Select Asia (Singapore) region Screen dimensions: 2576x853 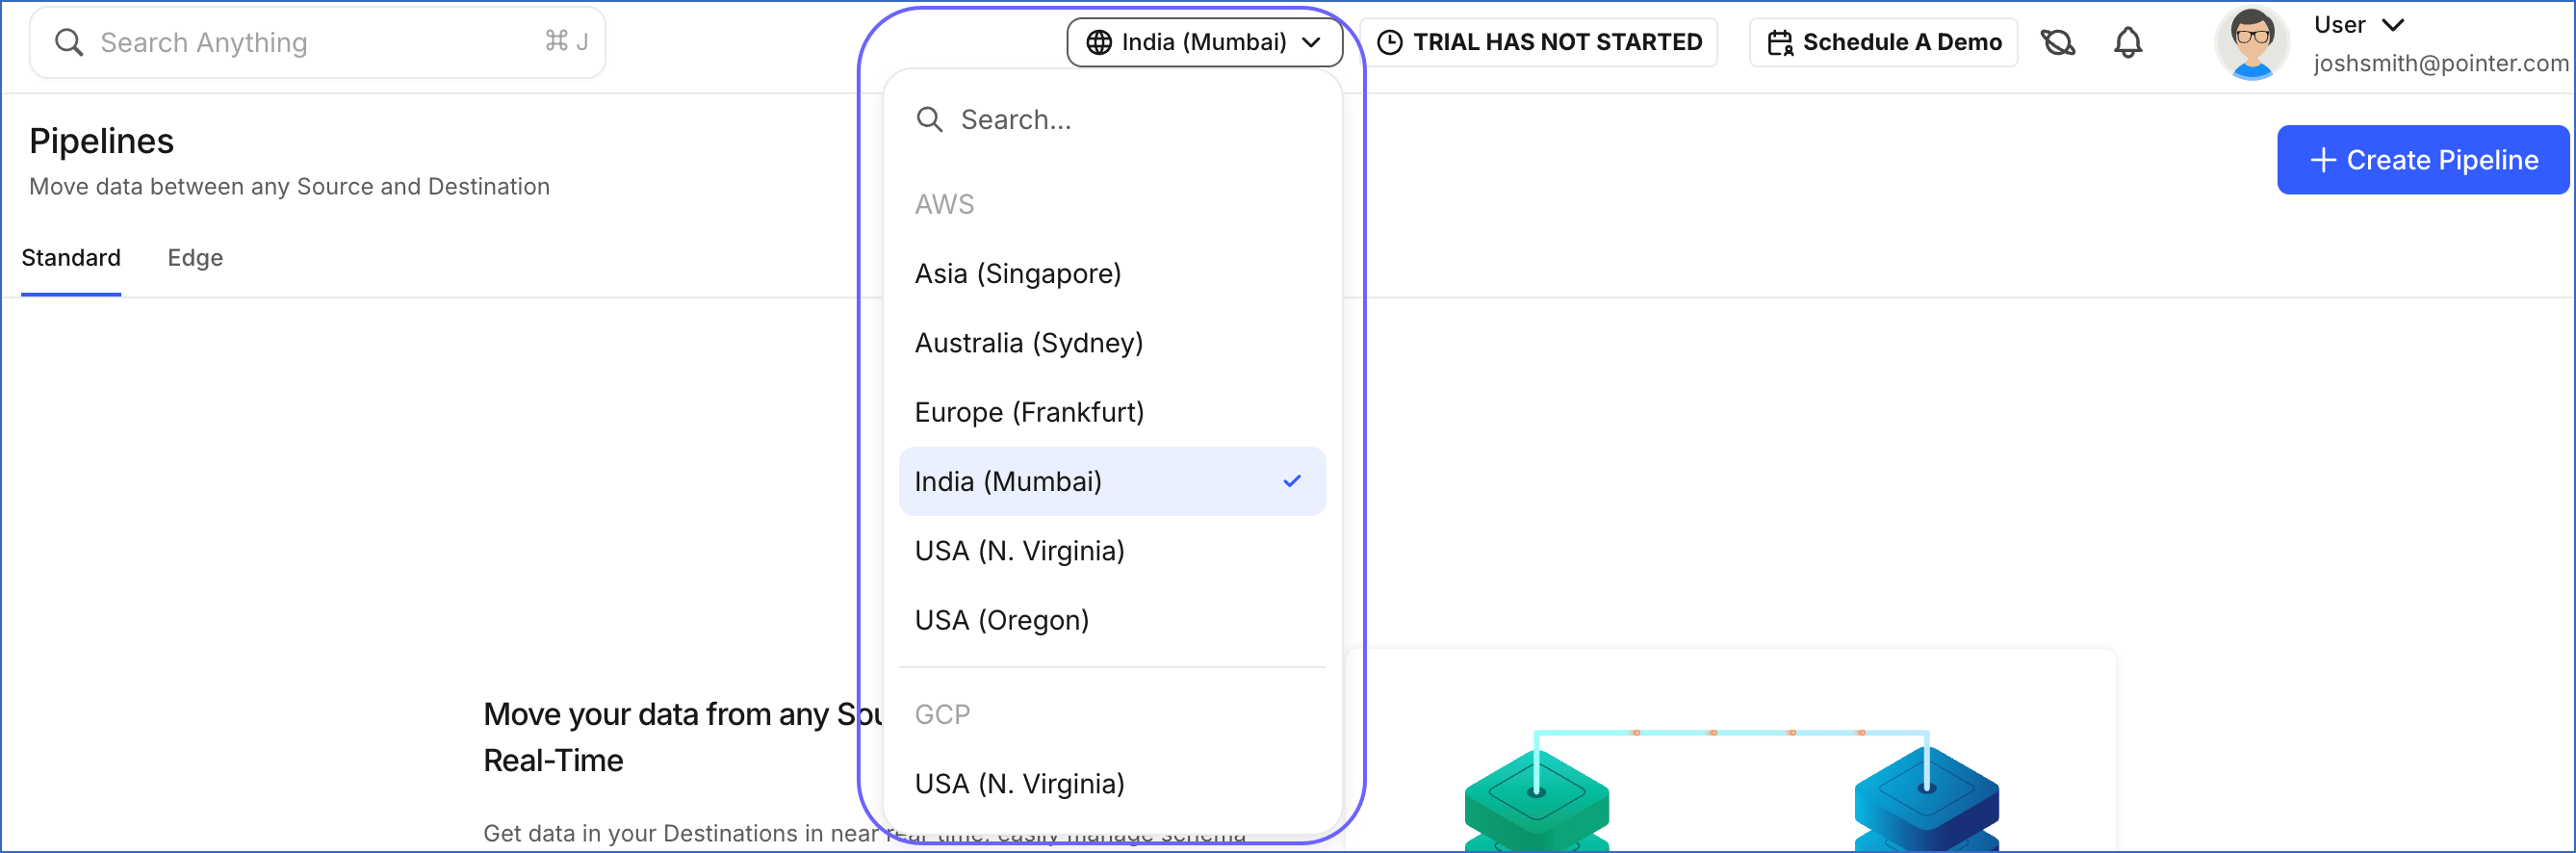coord(1112,274)
